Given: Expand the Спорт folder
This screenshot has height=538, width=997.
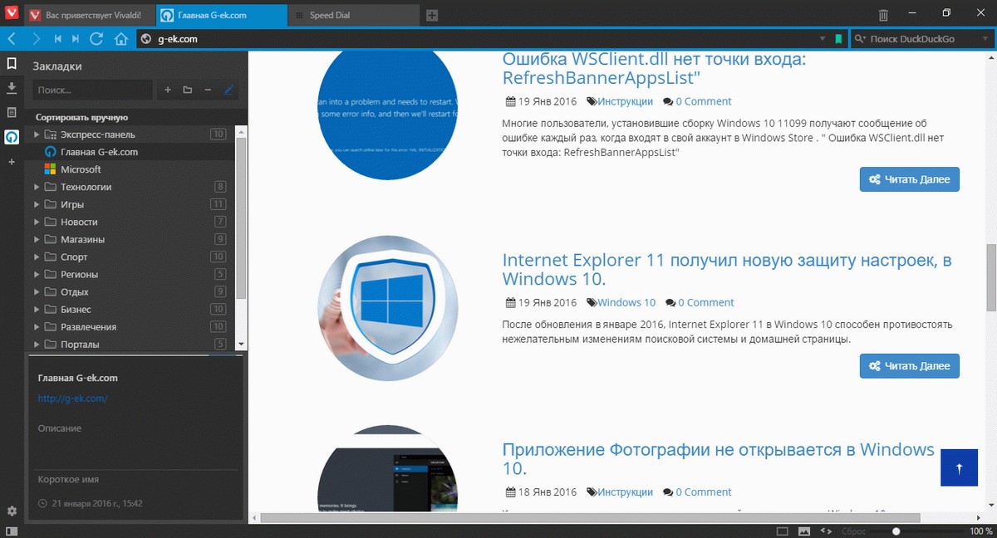Looking at the screenshot, I should pyautogui.click(x=37, y=257).
